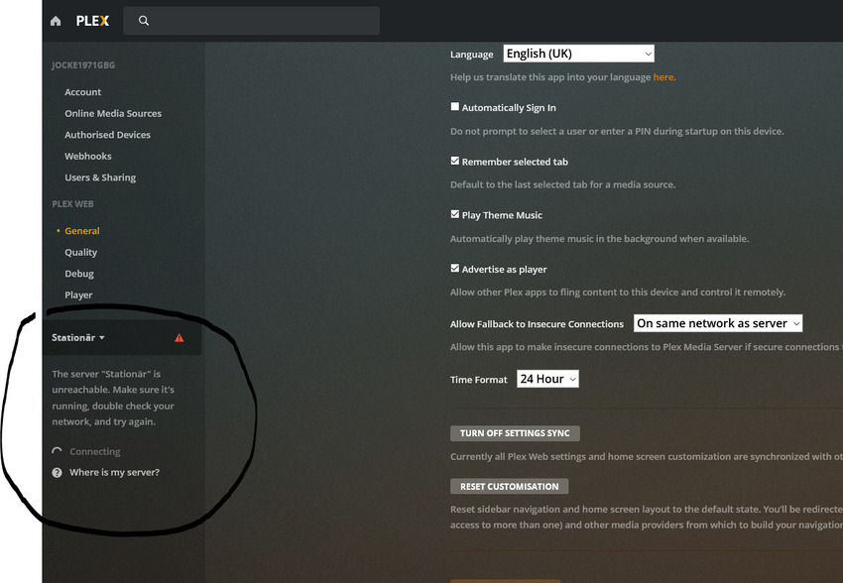Follow the 'here' translation link
843x583 pixels.
point(662,76)
